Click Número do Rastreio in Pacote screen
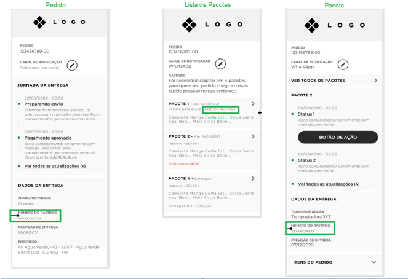Viewport: 408px width, 279px height. (x=310, y=229)
